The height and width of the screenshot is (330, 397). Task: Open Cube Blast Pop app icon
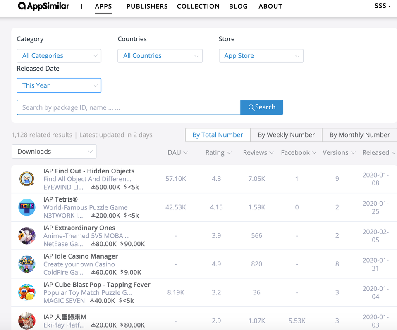point(27,292)
